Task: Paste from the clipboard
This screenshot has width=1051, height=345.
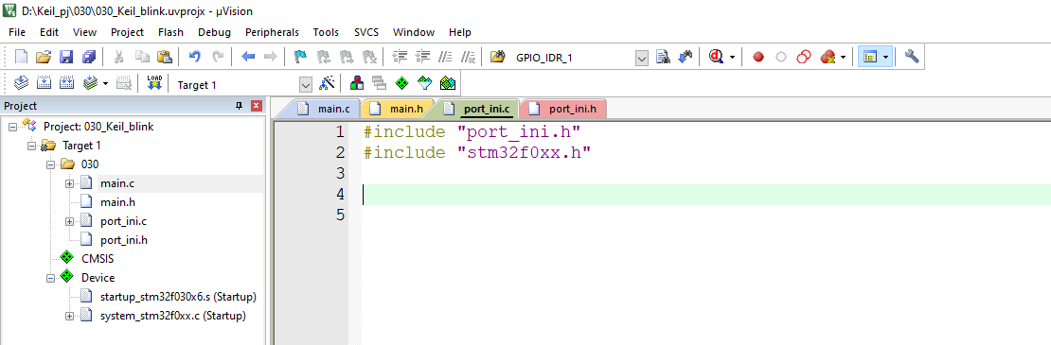Action: coord(165,57)
